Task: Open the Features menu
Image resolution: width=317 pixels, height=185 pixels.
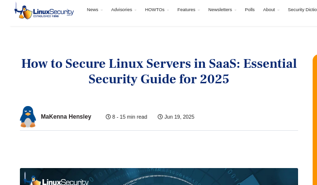Action: (186, 10)
